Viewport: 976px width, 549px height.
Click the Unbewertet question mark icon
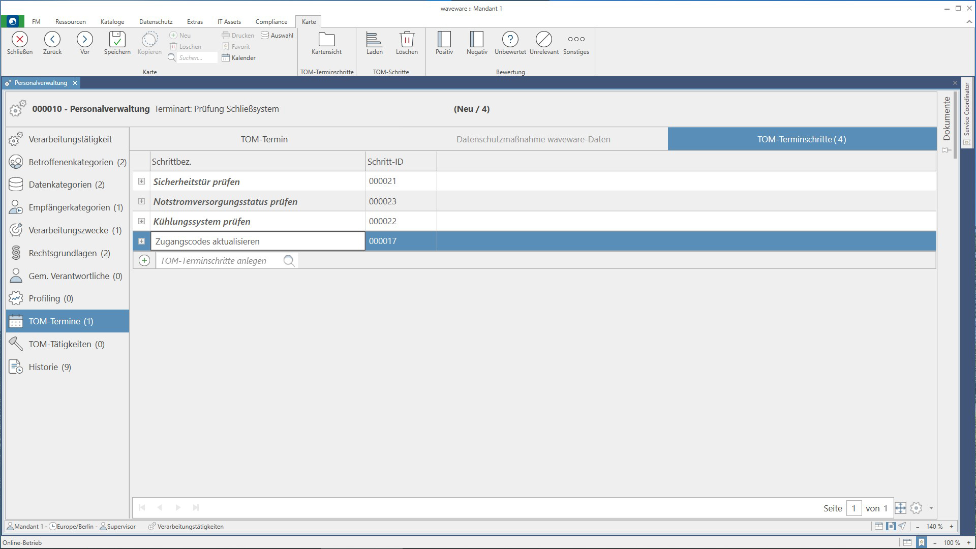pos(510,40)
